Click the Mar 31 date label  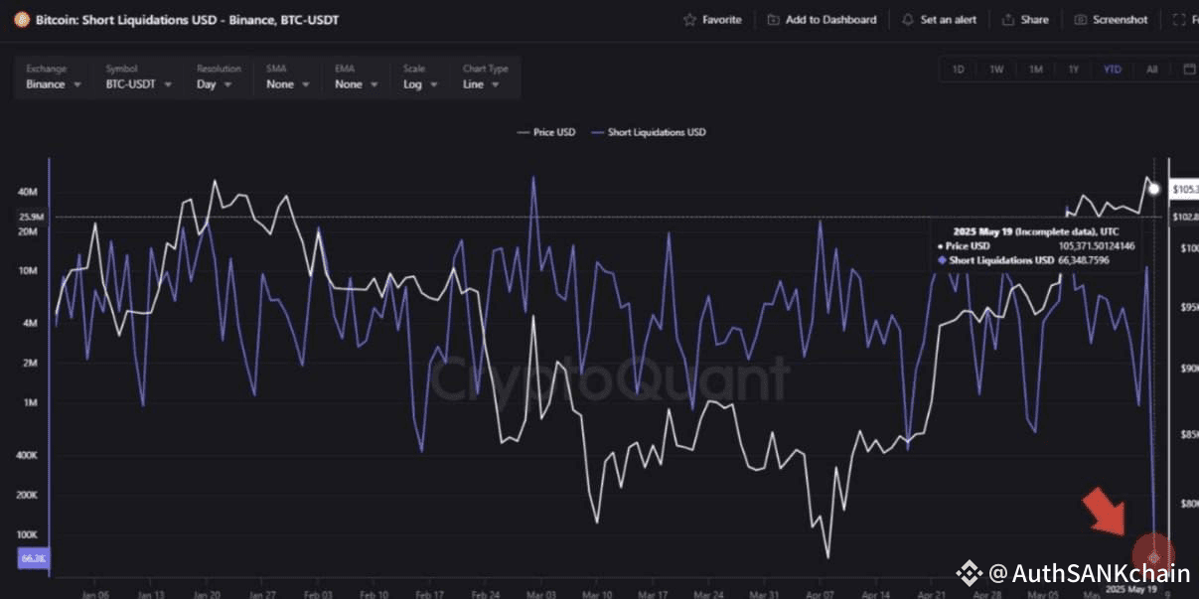pyautogui.click(x=764, y=595)
